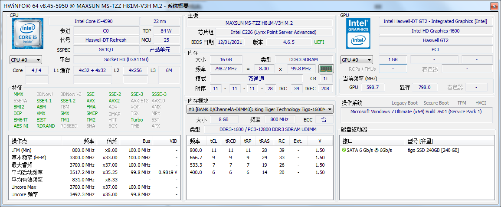Close the HWiNFO summary window
501x207 pixels.
pyautogui.click(x=494, y=6)
